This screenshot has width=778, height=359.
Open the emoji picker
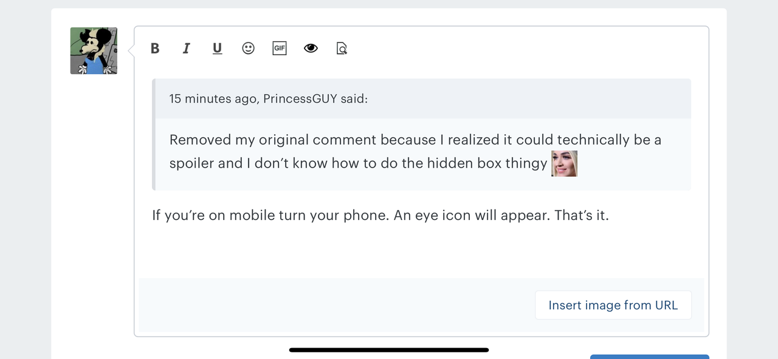[248, 49]
